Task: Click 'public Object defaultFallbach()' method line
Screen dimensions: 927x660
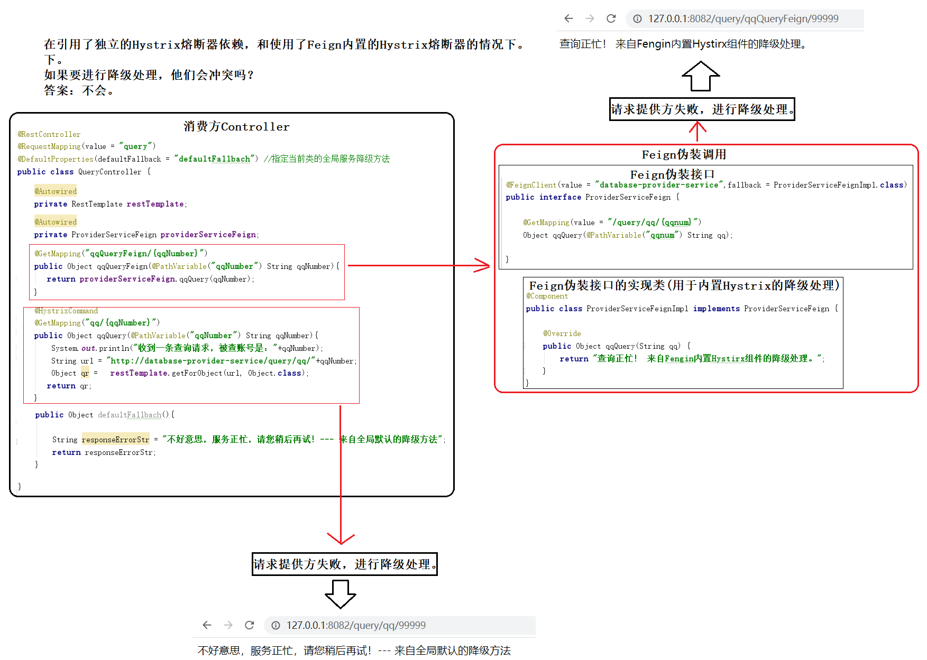Action: click(x=105, y=415)
